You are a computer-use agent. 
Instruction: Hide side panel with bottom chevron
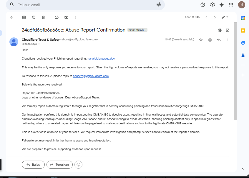[243, 169]
